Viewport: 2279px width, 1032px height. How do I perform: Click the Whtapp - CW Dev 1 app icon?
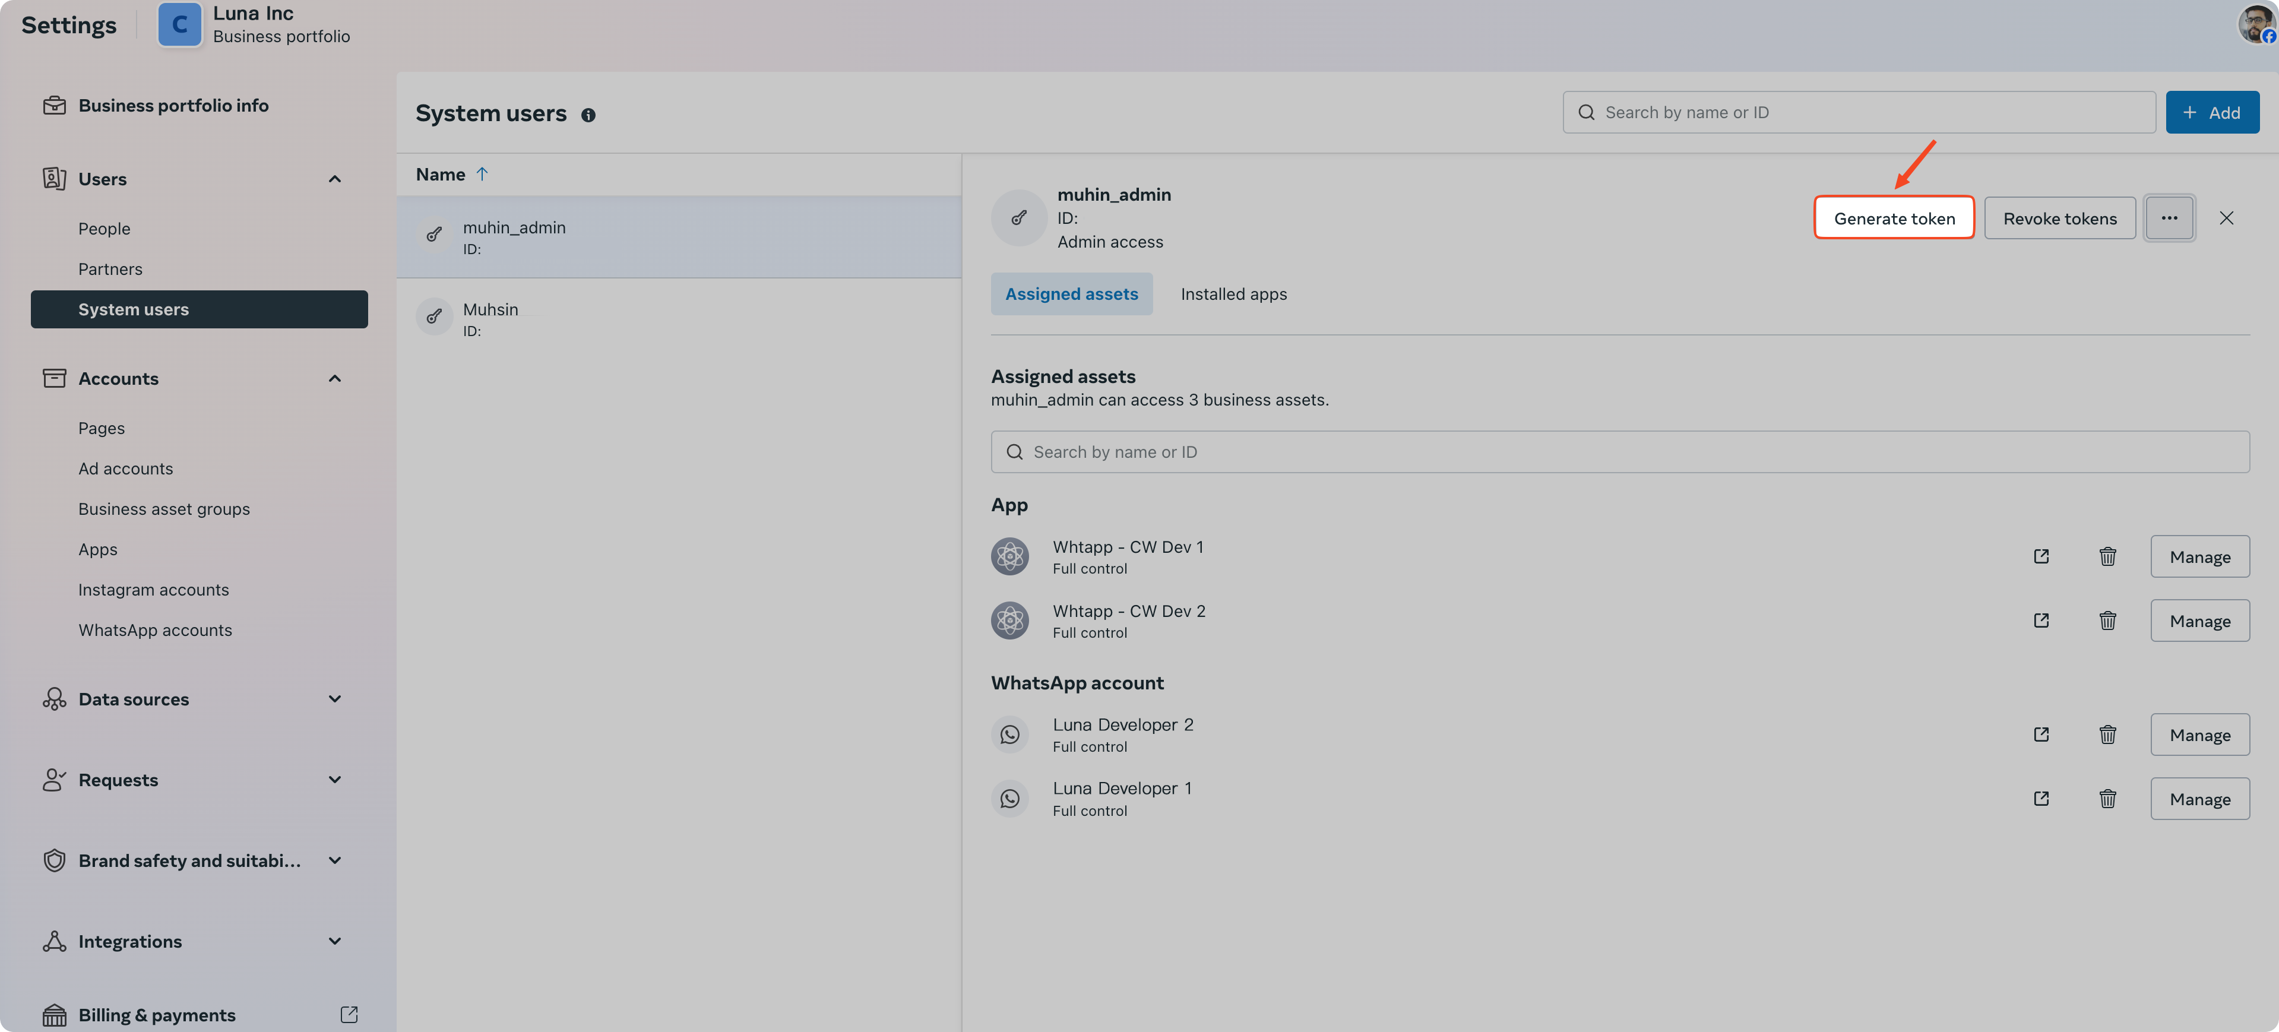click(x=1009, y=556)
